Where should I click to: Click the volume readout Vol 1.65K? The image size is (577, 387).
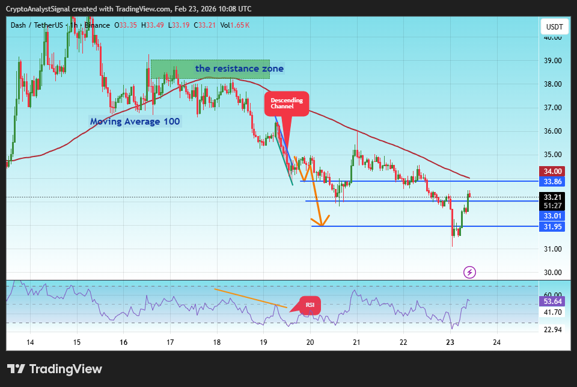click(x=235, y=25)
